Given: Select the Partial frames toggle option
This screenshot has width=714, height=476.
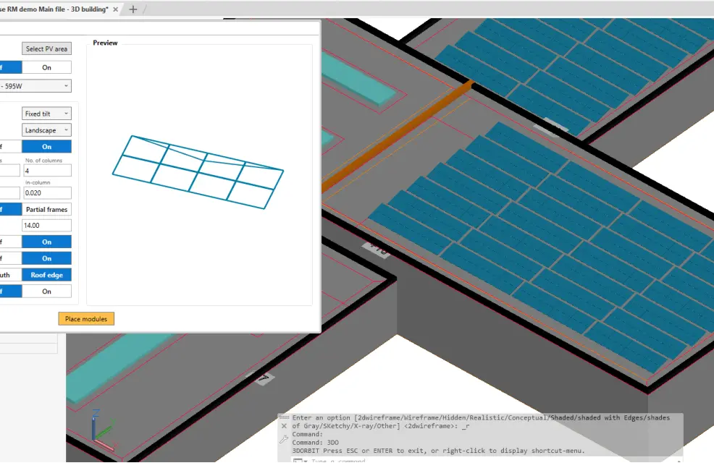Looking at the screenshot, I should [x=46, y=209].
